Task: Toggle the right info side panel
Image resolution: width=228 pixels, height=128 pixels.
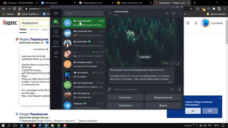Action: [173, 13]
